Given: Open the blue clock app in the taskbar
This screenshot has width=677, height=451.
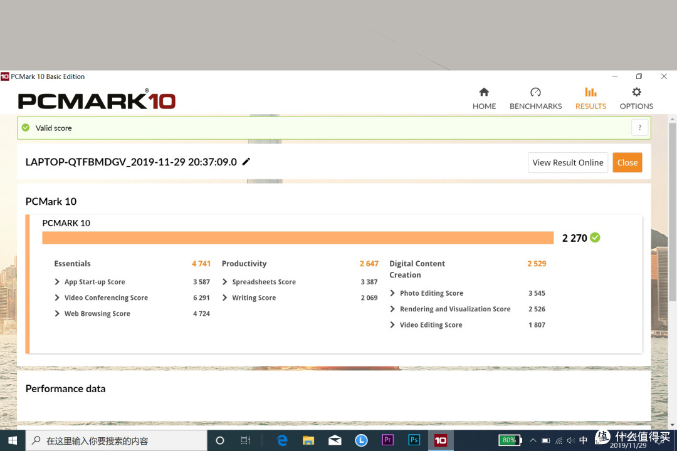Looking at the screenshot, I should (362, 440).
